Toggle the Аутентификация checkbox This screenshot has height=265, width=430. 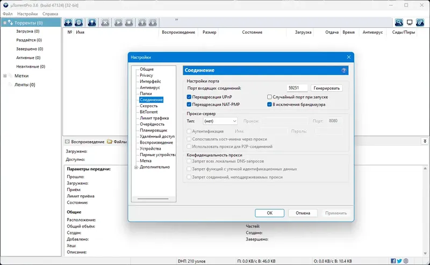189,131
